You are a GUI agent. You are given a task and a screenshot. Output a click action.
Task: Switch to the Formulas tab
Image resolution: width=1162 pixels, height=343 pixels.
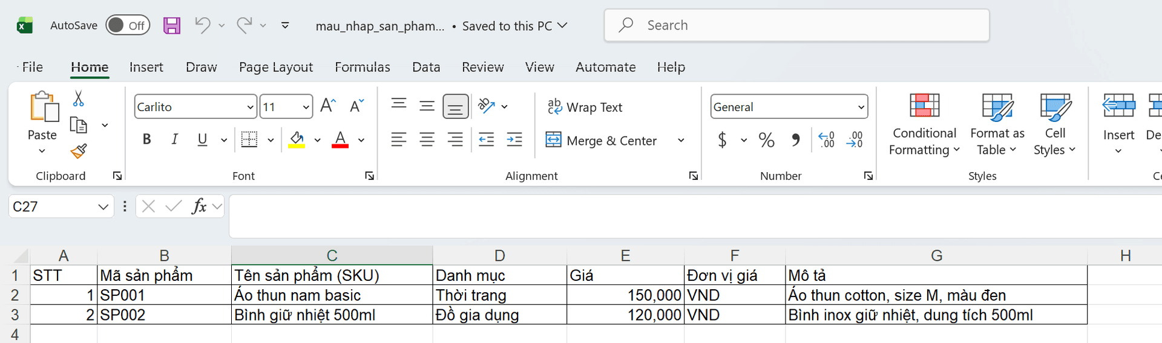(x=363, y=67)
